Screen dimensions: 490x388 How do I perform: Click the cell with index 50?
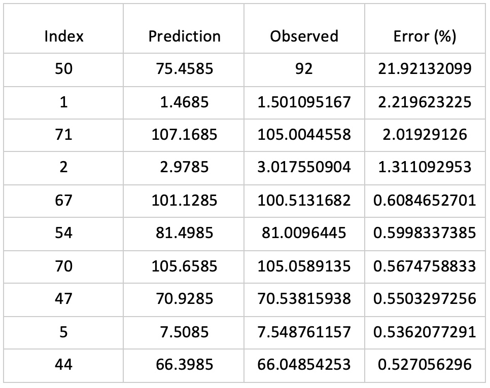[x=63, y=69]
